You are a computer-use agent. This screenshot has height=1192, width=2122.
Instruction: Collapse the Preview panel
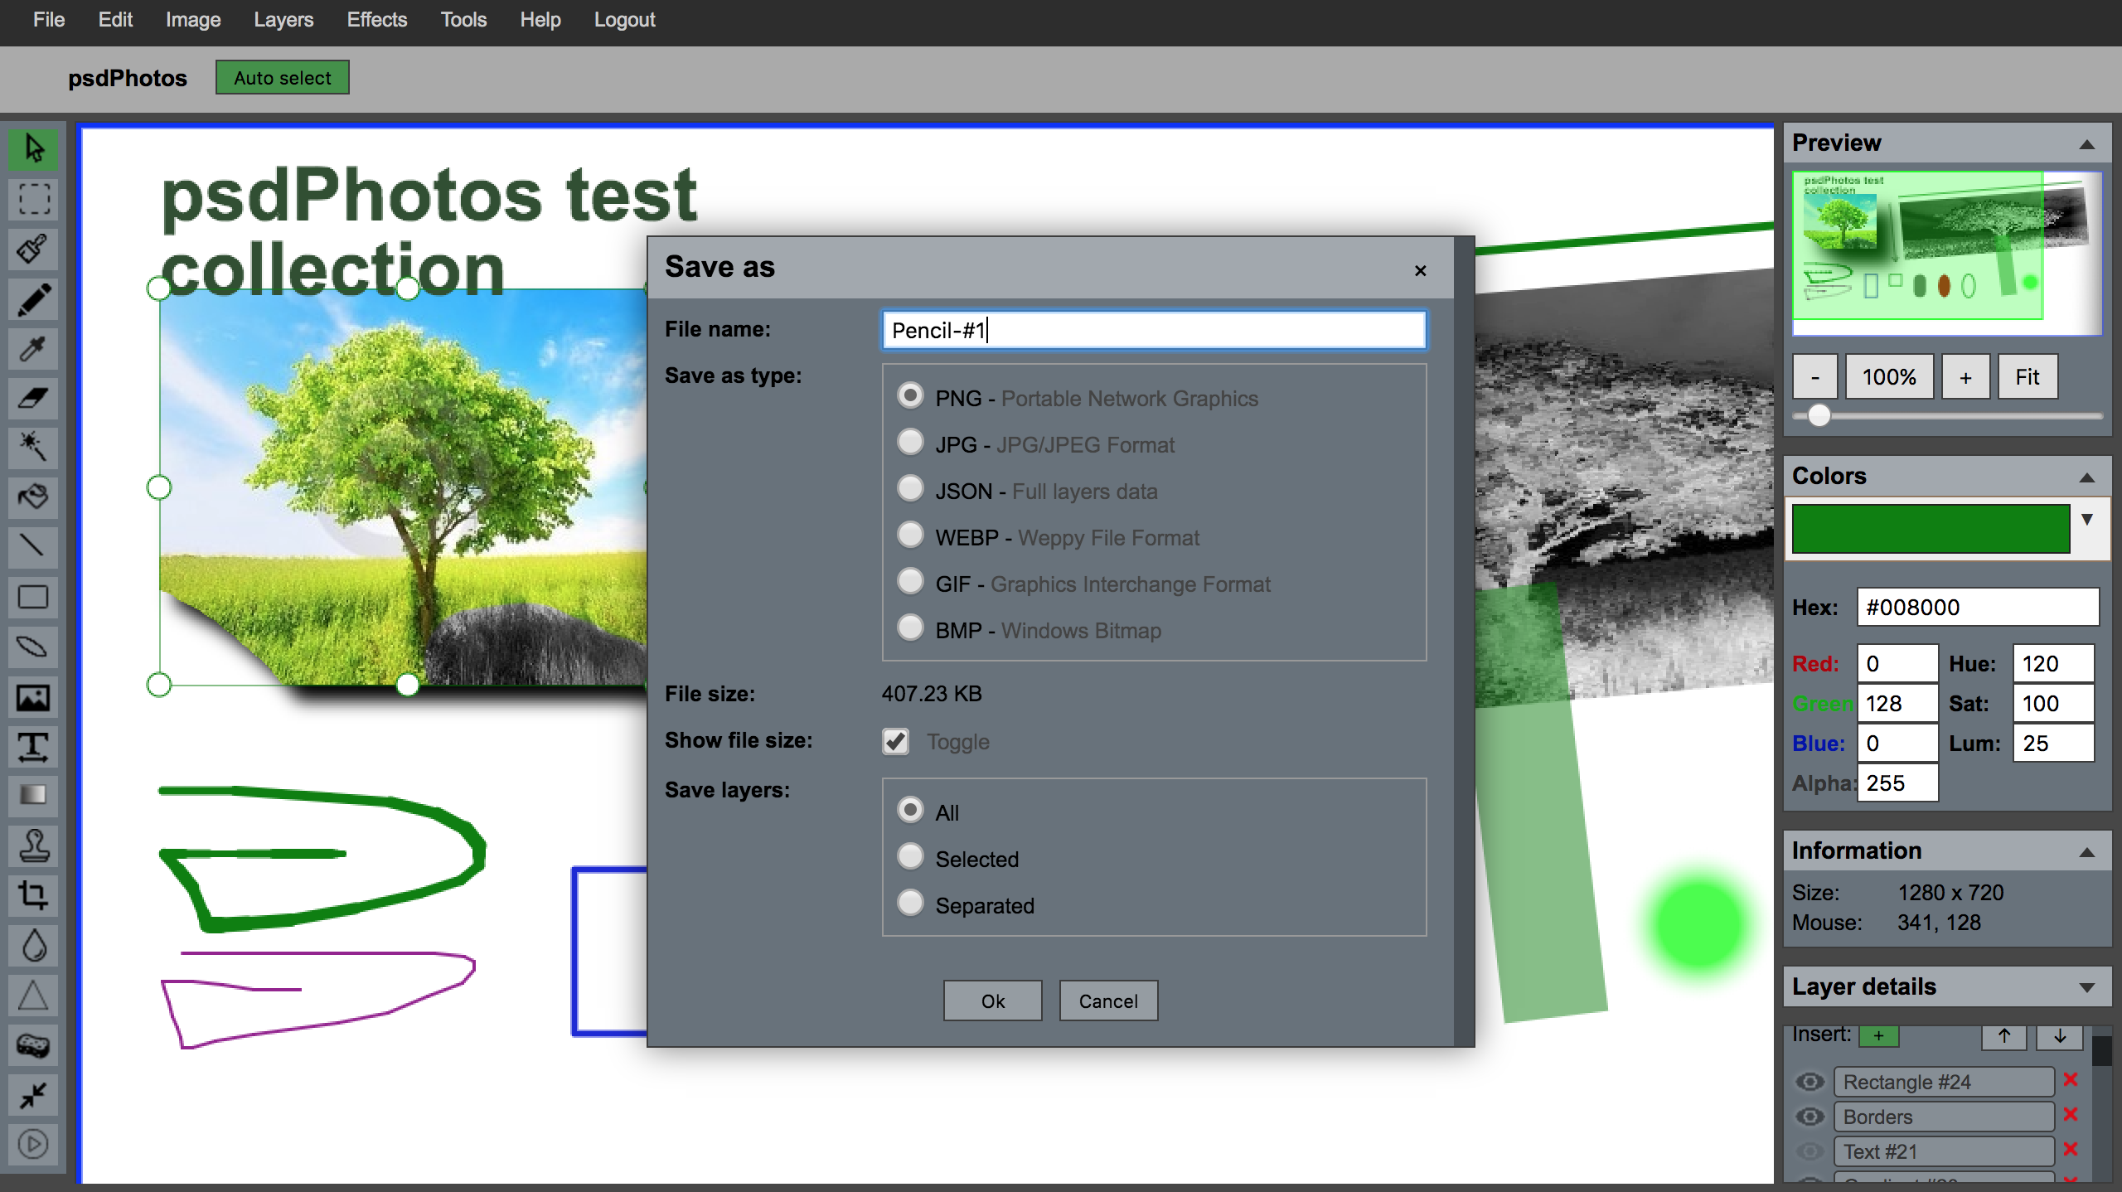point(2086,144)
